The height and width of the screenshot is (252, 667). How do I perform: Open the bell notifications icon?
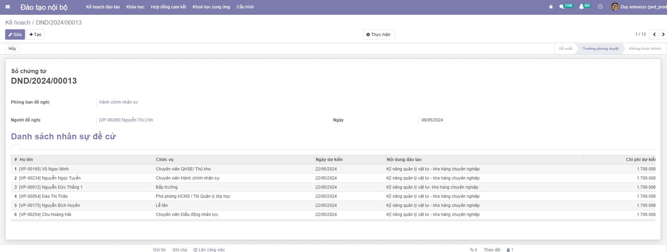click(581, 7)
